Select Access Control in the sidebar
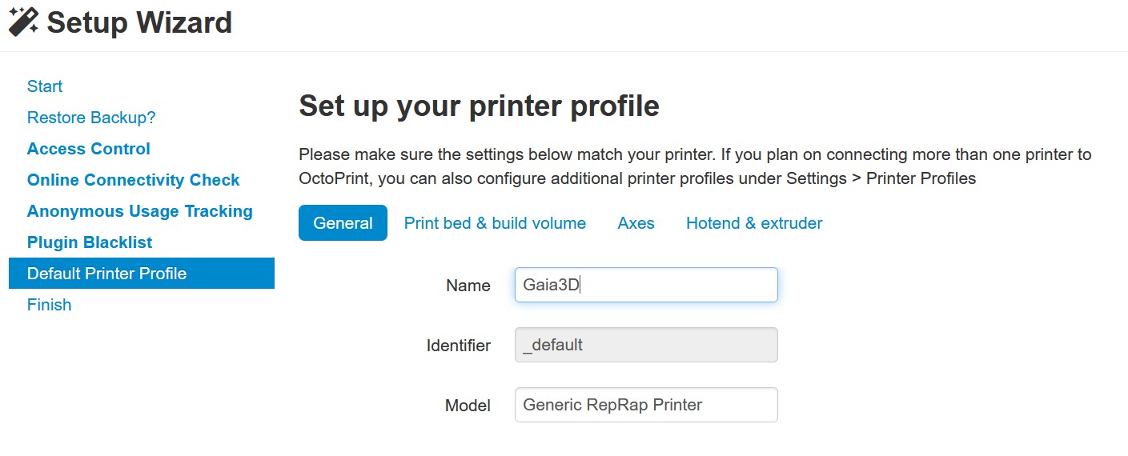1128x456 pixels. point(89,149)
